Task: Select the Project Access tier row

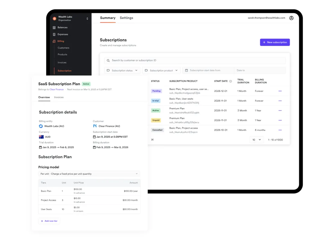Action: (x=89, y=200)
